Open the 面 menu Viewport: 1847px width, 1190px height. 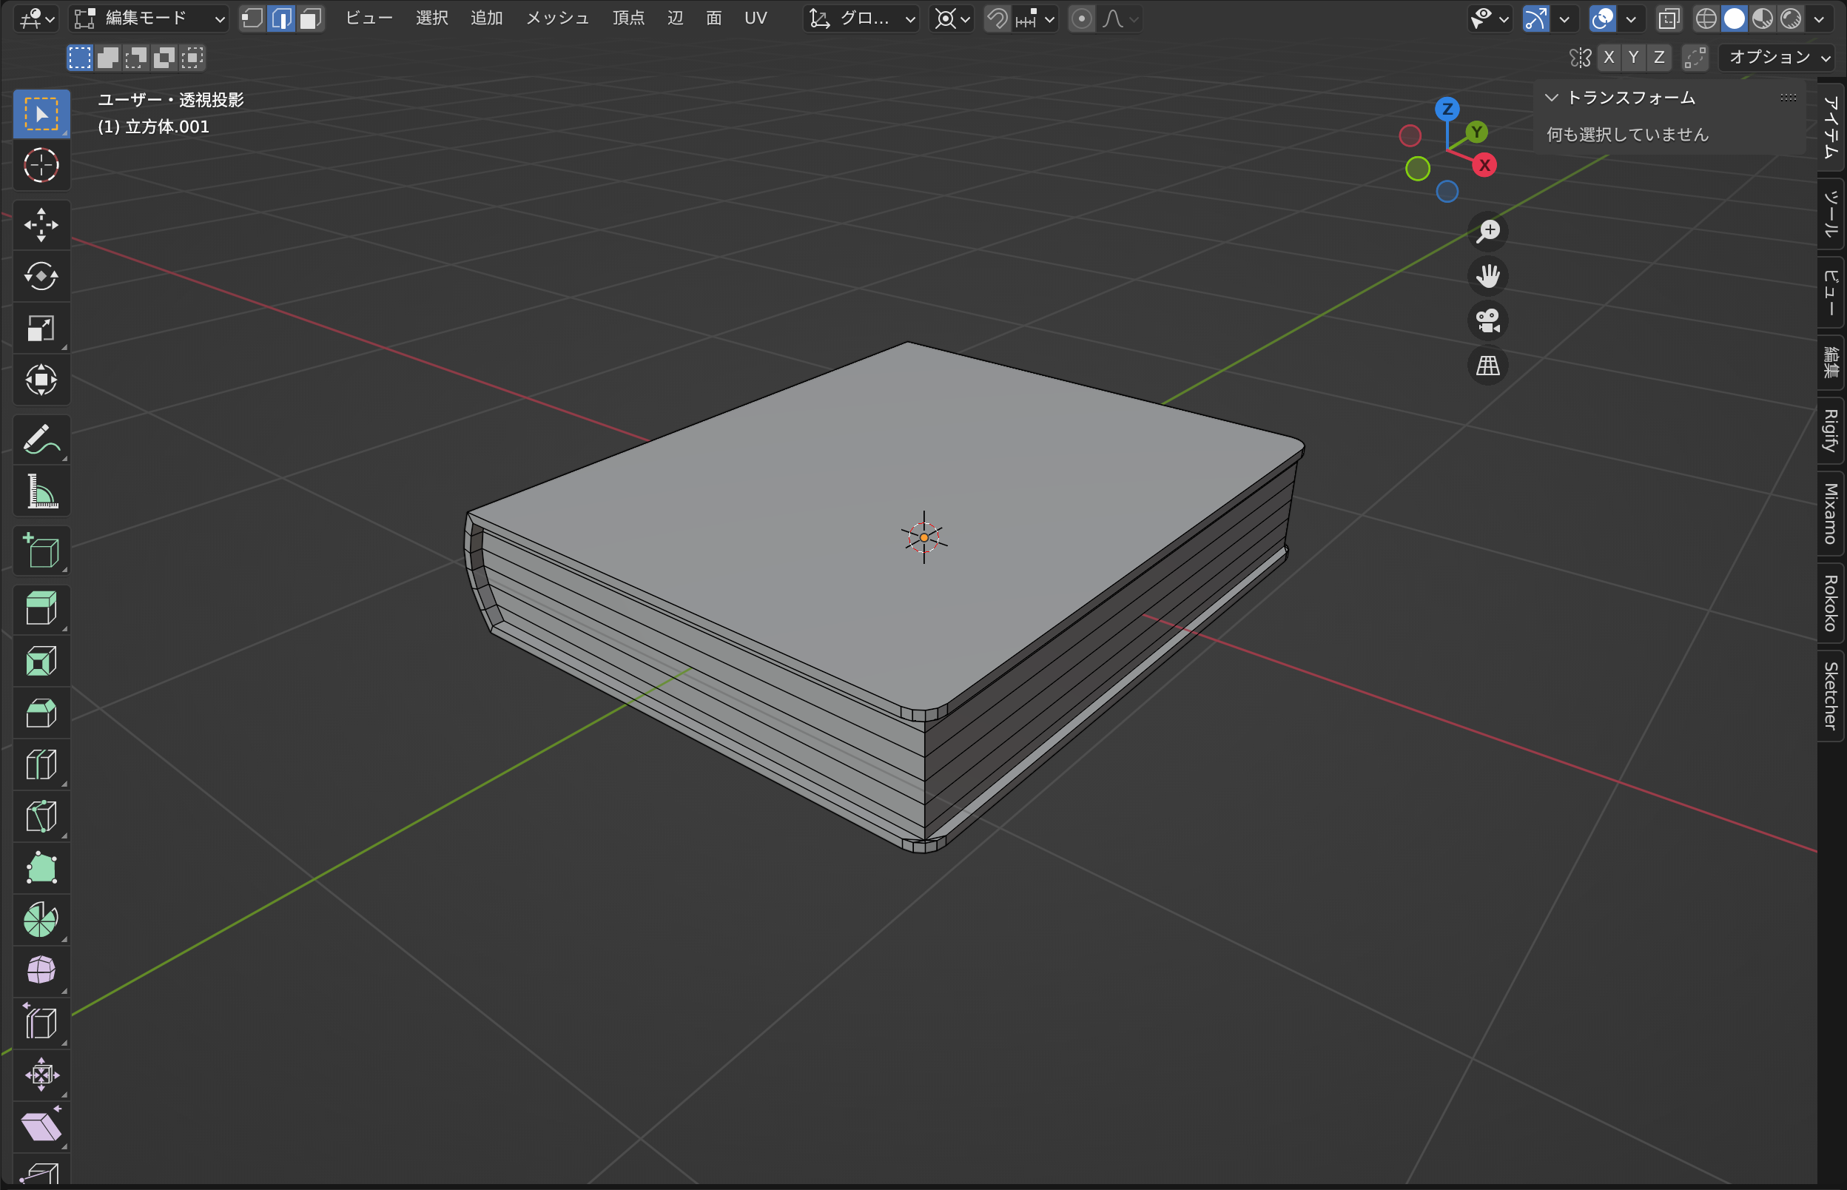point(714,19)
